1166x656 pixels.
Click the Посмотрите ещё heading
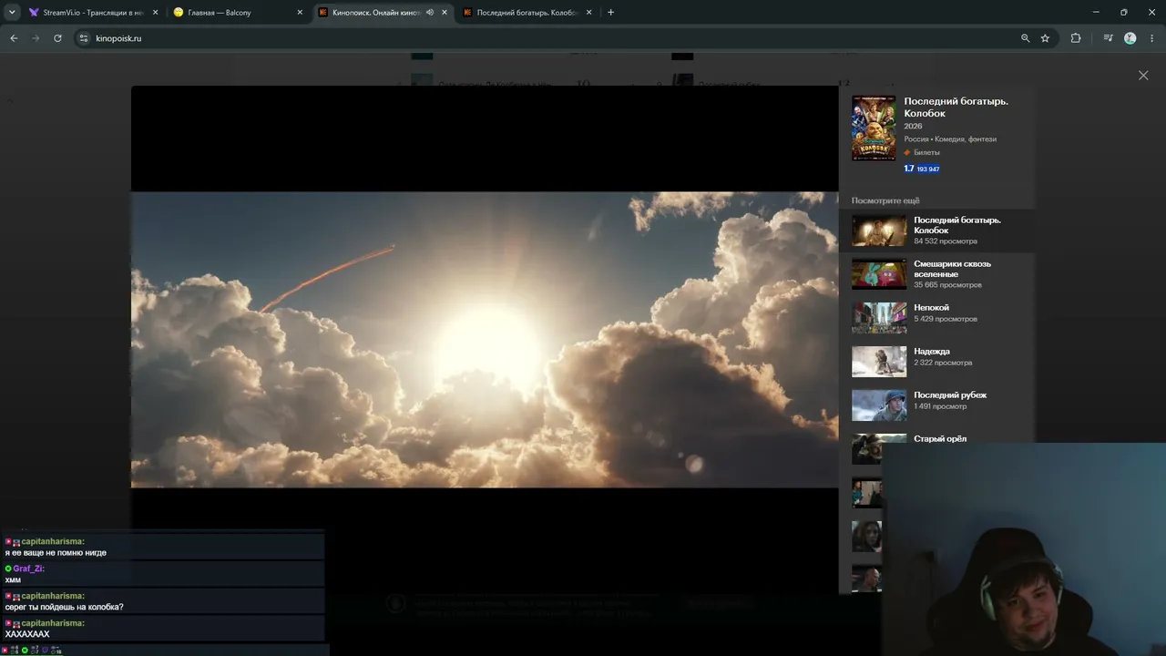[x=885, y=200]
